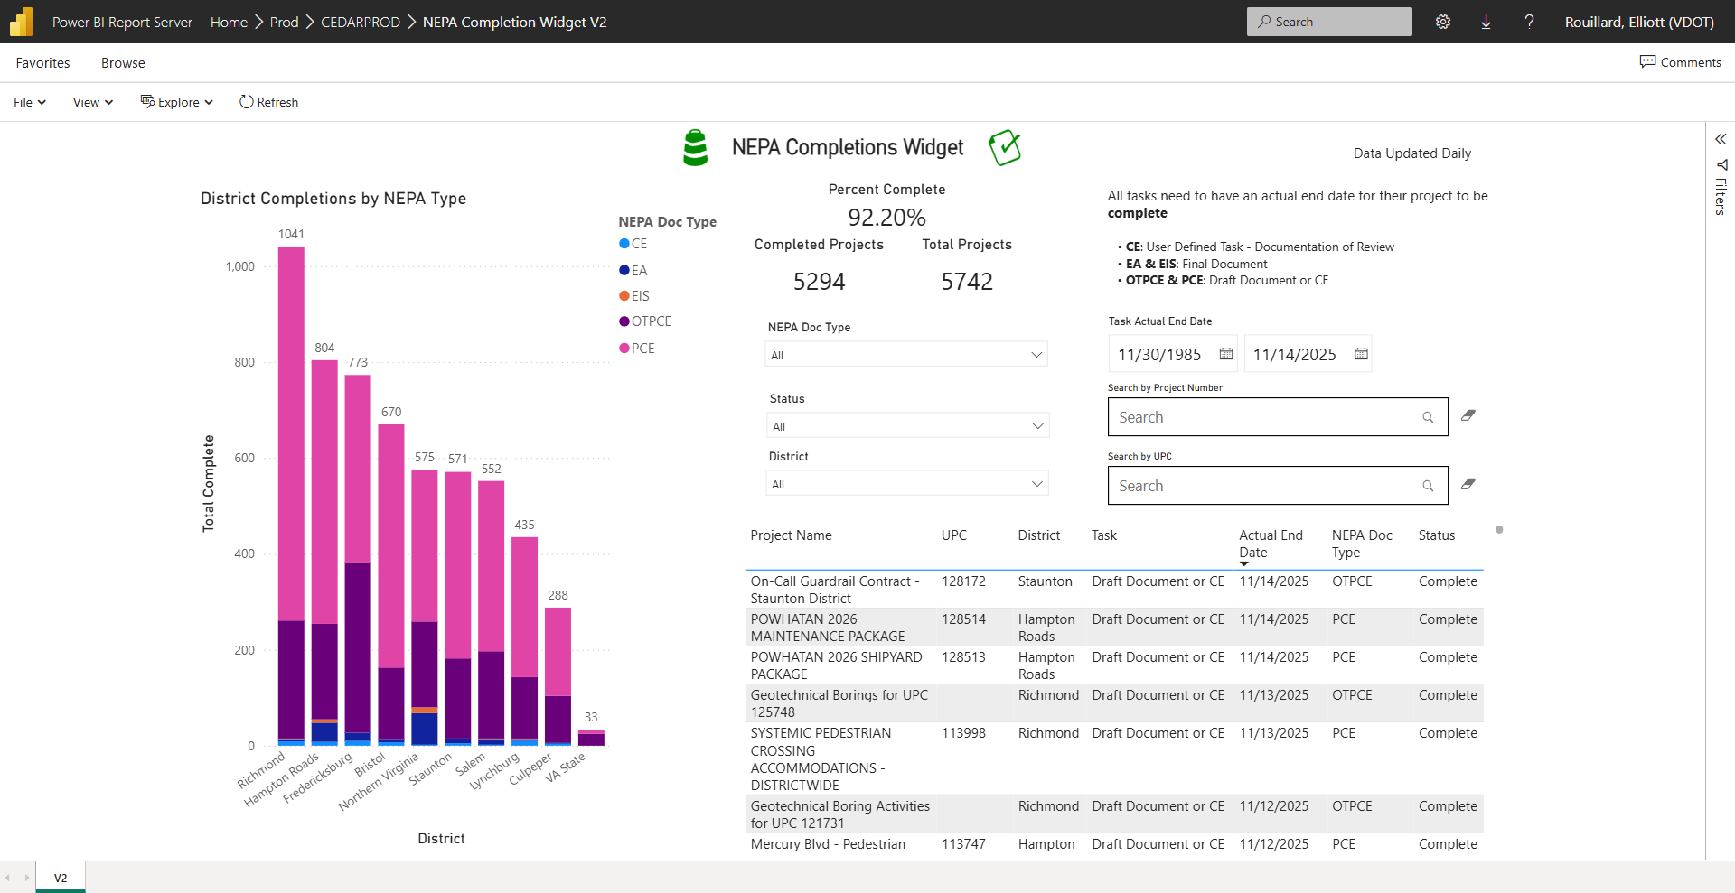Image resolution: width=1735 pixels, height=893 pixels.
Task: Switch to the V2 page tab
Action: [61, 878]
